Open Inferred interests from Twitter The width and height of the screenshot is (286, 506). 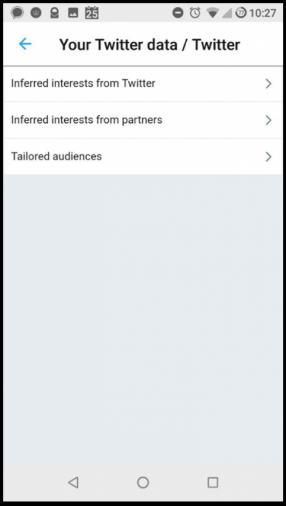[143, 84]
